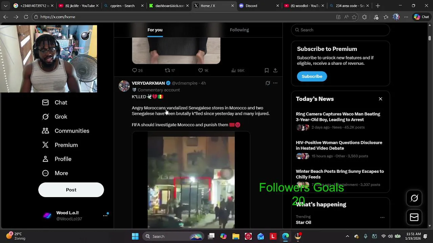The image size is (433, 243).
Task: Open @vdmempire handle link
Action: 184,83
